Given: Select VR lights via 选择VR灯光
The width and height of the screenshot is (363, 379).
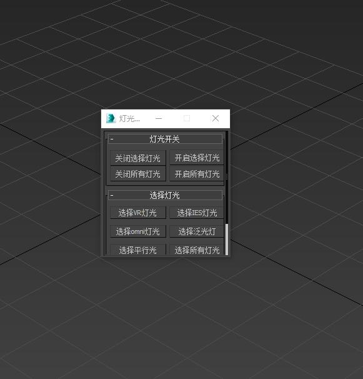Looking at the screenshot, I should (x=137, y=213).
